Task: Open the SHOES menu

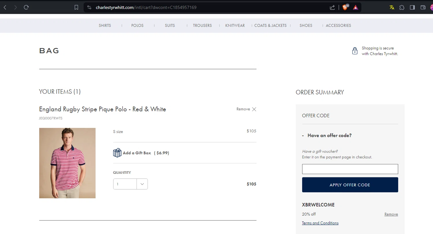Action: coord(306,26)
